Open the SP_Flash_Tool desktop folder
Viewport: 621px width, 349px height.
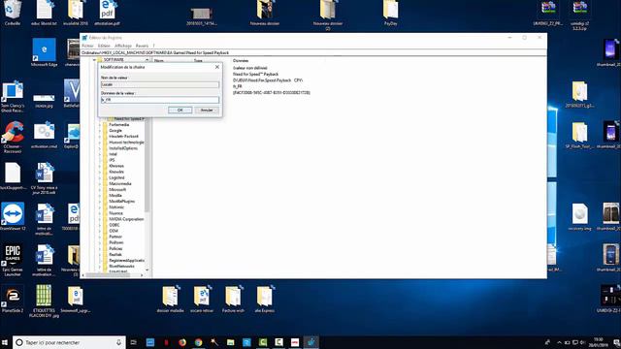[580, 135]
